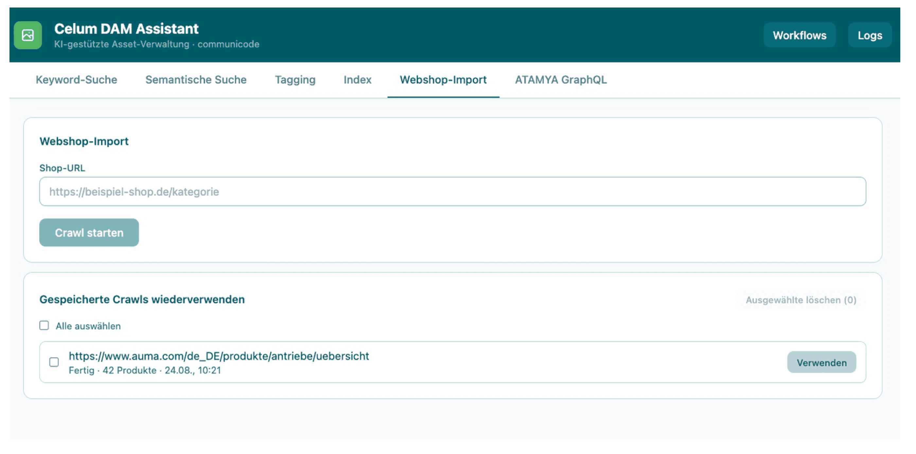Select the Webshop-Import tab
Image resolution: width=916 pixels, height=454 pixels.
click(443, 79)
